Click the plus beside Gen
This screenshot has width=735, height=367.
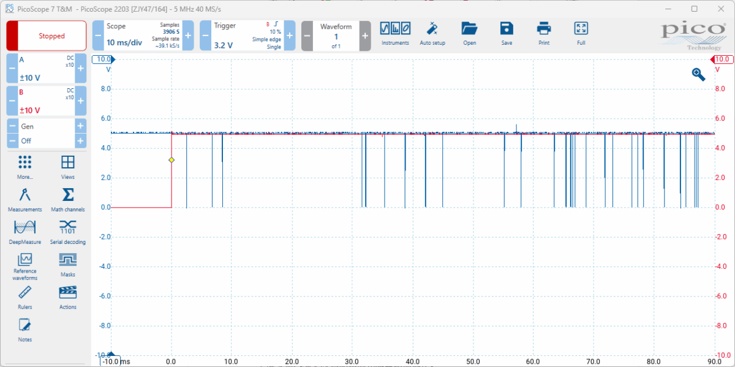(80, 126)
